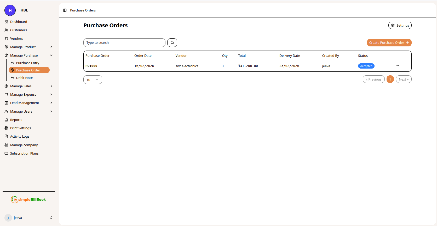Screen dimensions: 437x226
Task: Go to Vendors in the sidebar
Action: pos(16,39)
